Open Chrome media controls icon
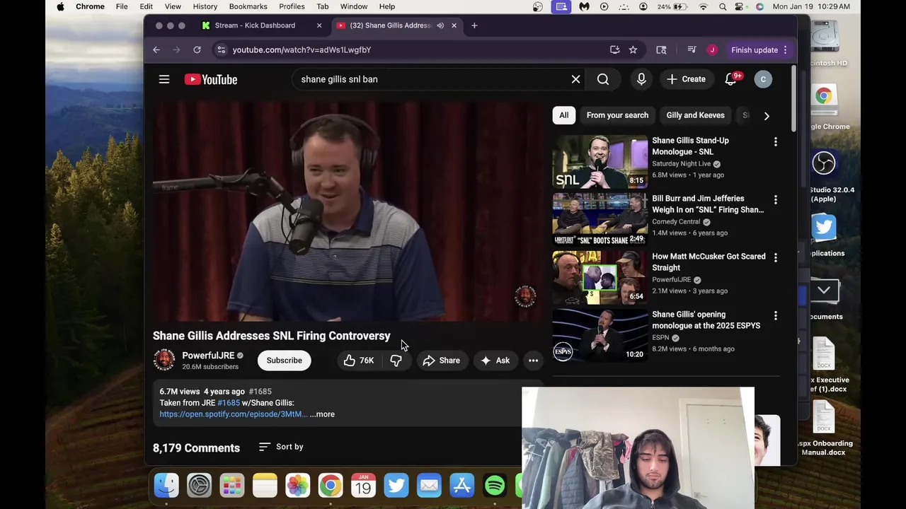The image size is (906, 509). tap(691, 49)
